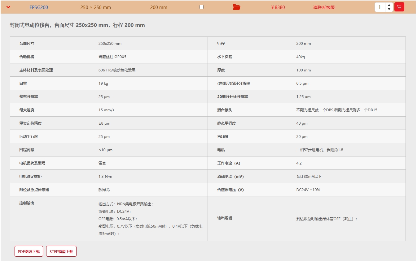The width and height of the screenshot is (417, 261).
Task: Select the 研磨丝杠 Ø20X5 value cell
Action: 112,57
